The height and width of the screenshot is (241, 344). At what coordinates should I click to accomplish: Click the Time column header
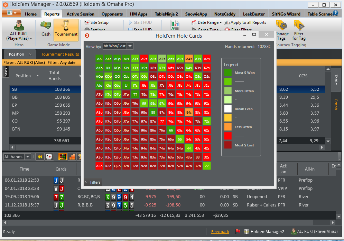tap(24, 169)
